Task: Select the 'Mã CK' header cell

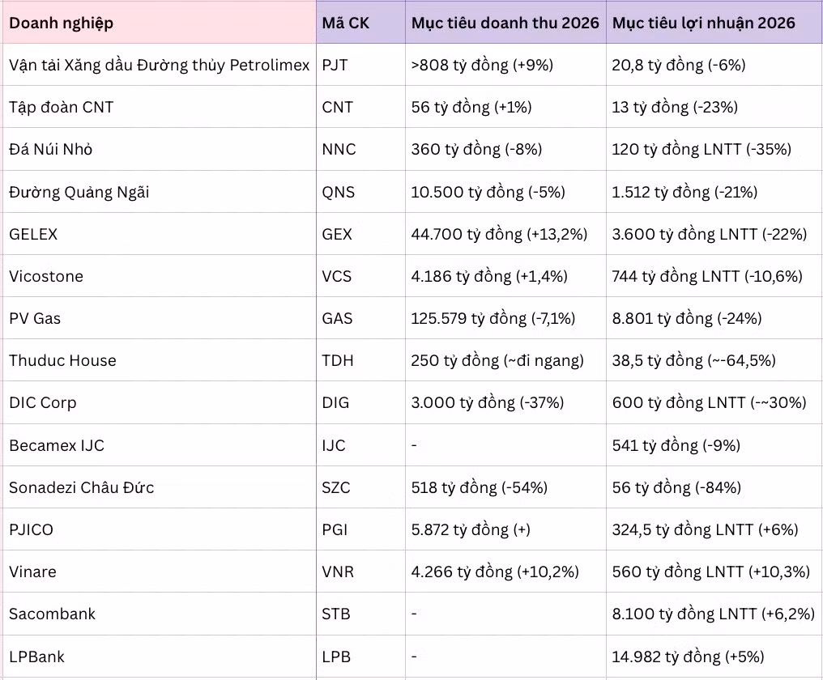Action: [345, 23]
